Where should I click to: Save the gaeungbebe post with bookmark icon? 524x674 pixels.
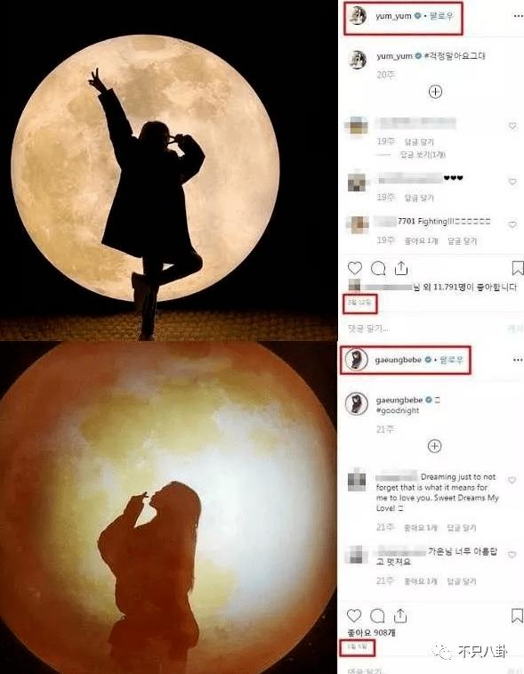click(x=517, y=616)
